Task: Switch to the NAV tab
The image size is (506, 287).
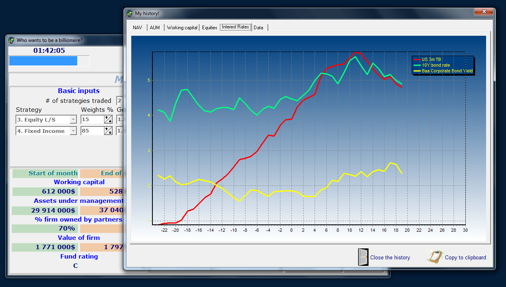Action: click(x=137, y=27)
